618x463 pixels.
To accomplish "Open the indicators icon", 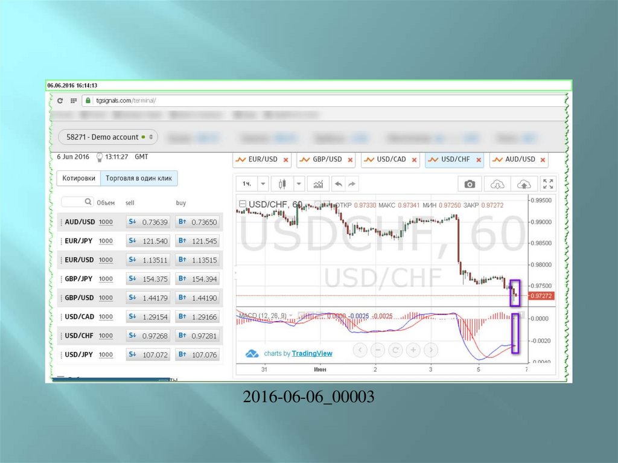I will pos(318,184).
